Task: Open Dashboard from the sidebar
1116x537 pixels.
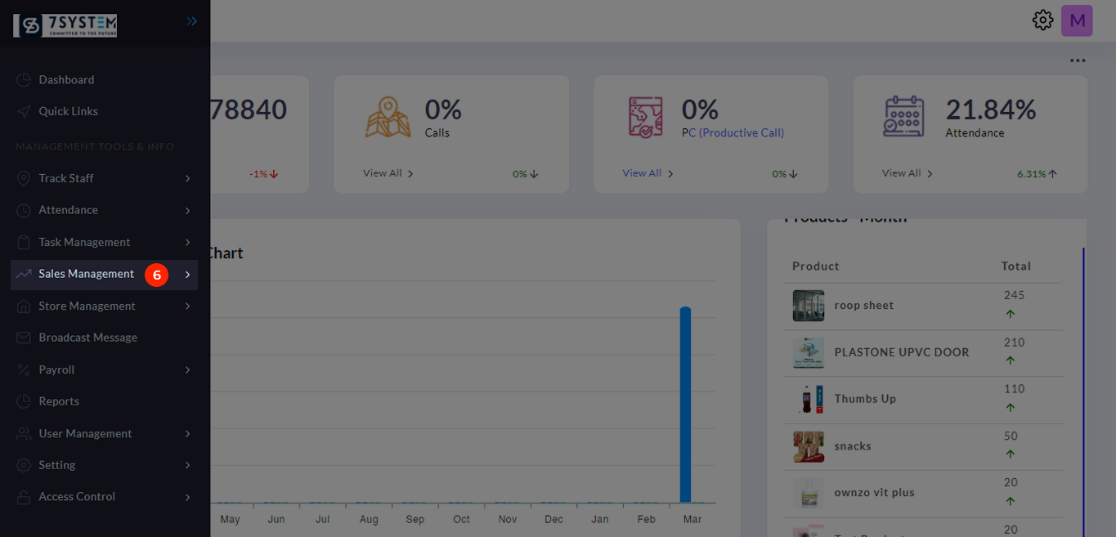Action: (66, 80)
